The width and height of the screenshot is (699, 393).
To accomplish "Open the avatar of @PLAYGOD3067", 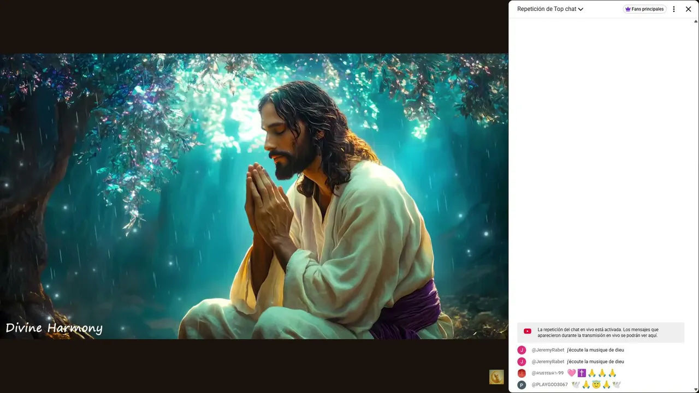I will point(522,385).
